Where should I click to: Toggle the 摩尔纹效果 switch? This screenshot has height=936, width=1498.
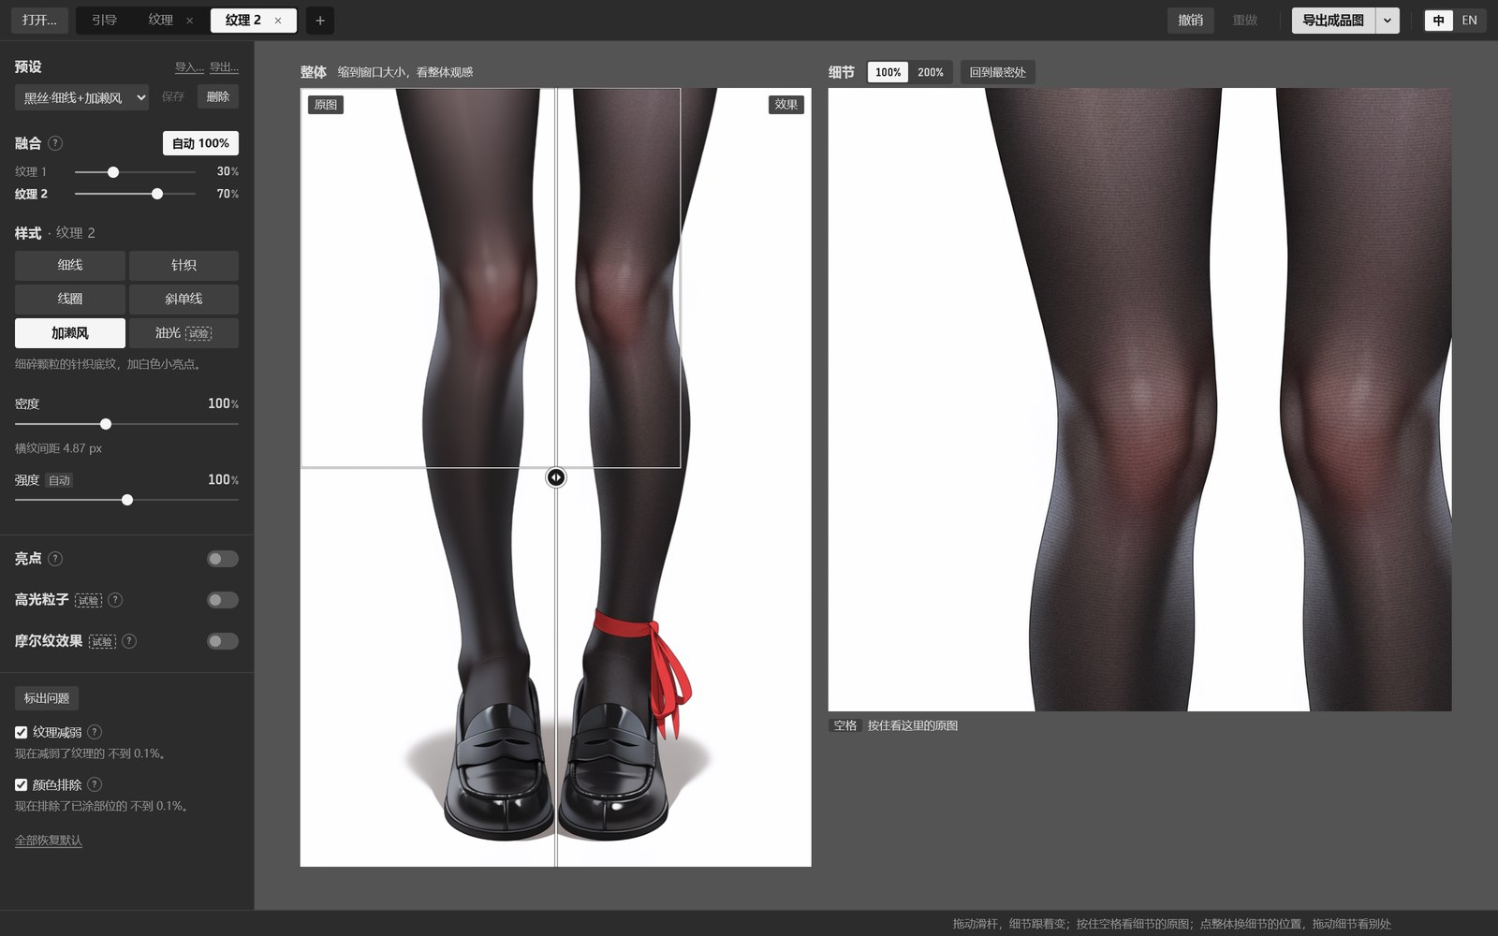222,641
